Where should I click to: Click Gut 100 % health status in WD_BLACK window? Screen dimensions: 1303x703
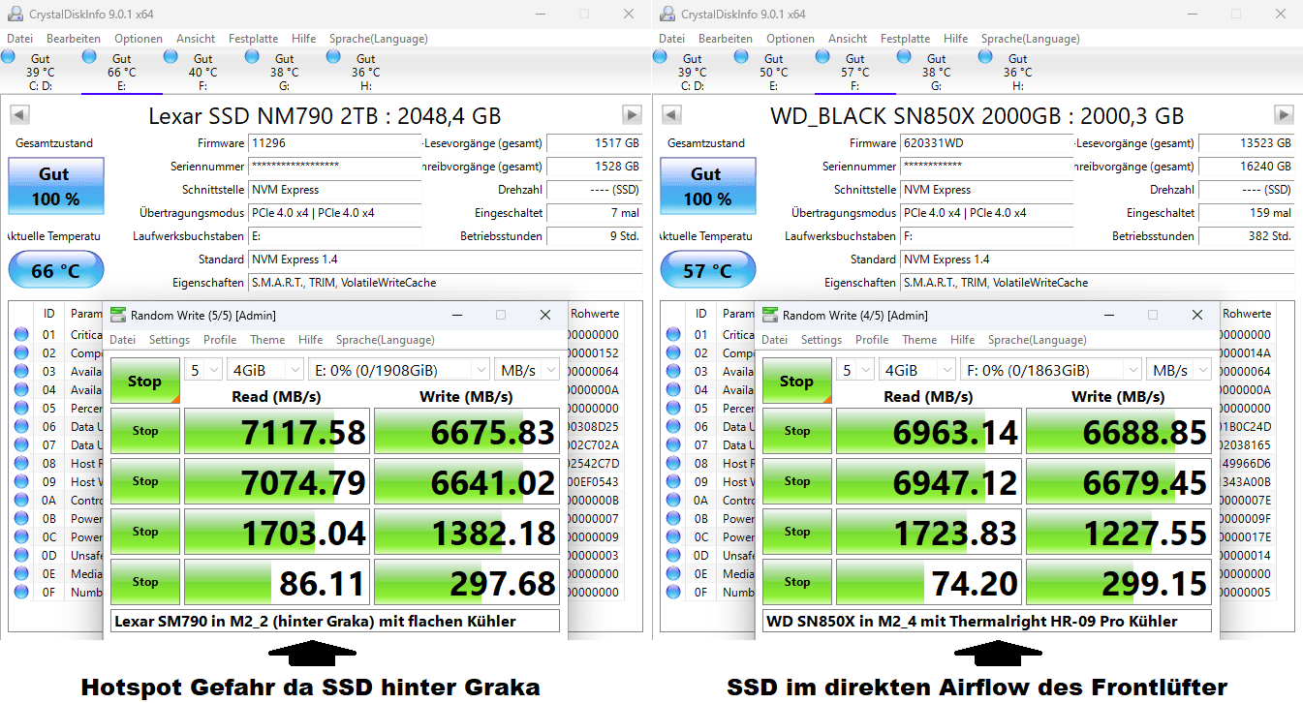706,186
